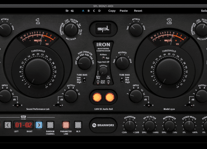Click the 01-02 channel number display
The height and width of the screenshot is (149, 207).
[x=24, y=125]
